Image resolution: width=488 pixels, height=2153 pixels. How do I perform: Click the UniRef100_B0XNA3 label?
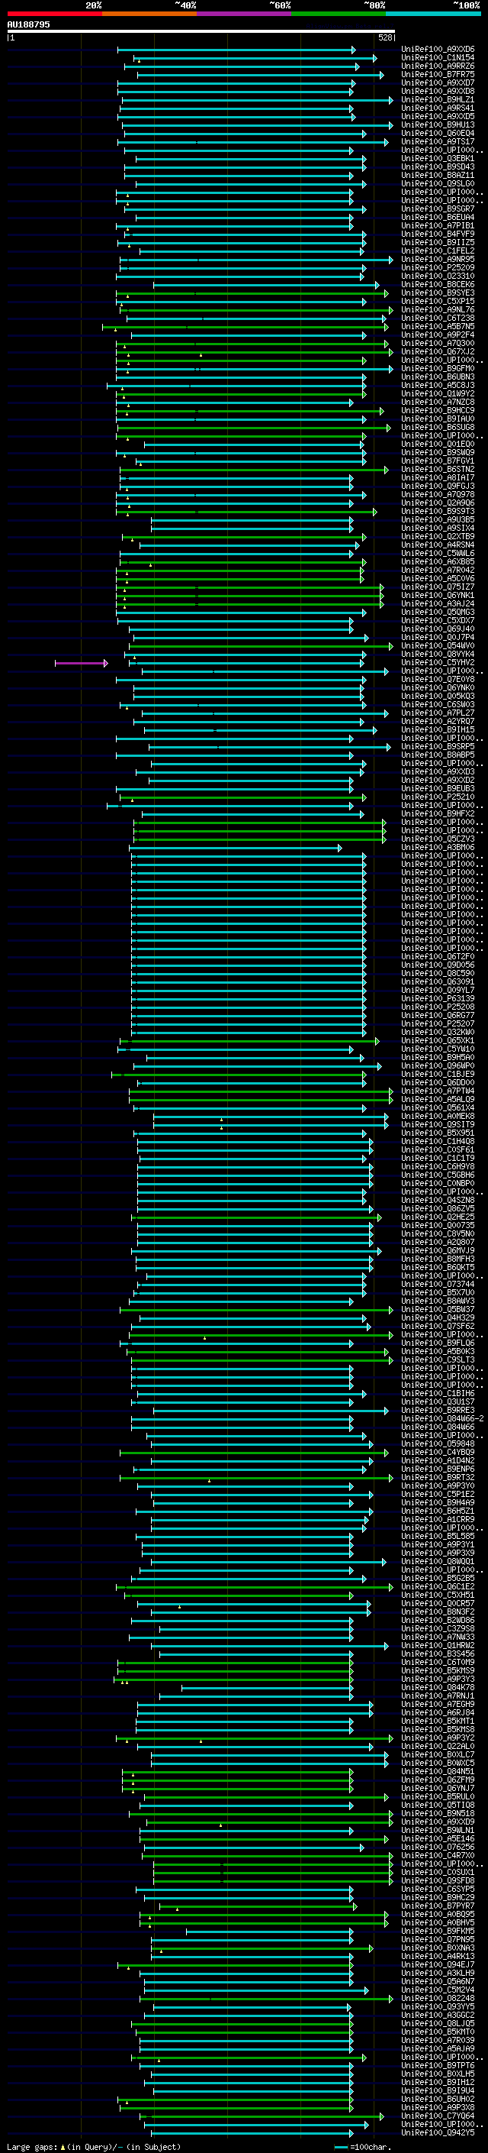click(438, 1948)
